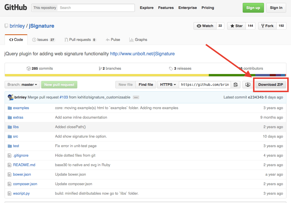Open the Pulse tab
This screenshot has width=291, height=203.
(113, 40)
